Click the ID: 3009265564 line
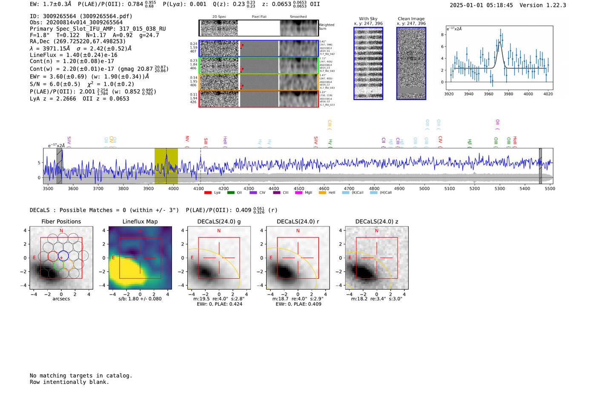This screenshot has width=596, height=405. coord(81,16)
